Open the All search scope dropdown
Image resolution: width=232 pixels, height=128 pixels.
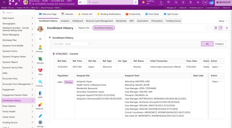[82, 2]
